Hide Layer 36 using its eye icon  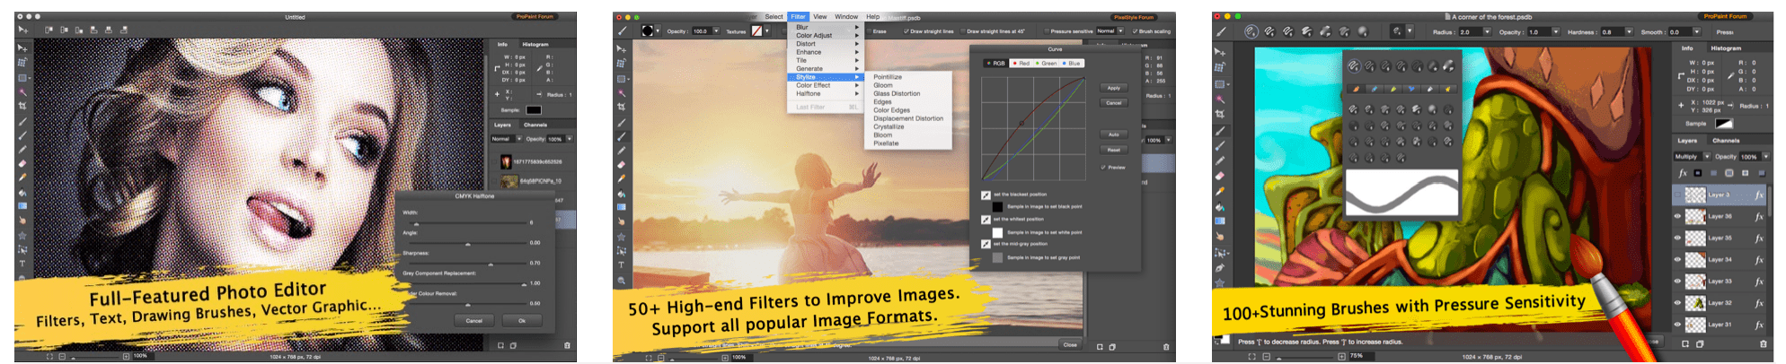(x=1677, y=216)
